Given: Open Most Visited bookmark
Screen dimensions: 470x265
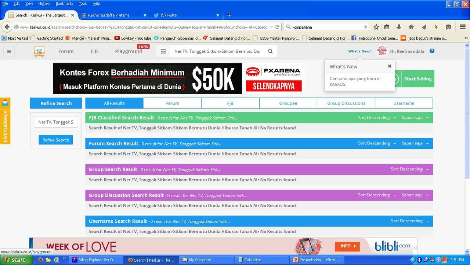Looking at the screenshot, I should 15,38.
